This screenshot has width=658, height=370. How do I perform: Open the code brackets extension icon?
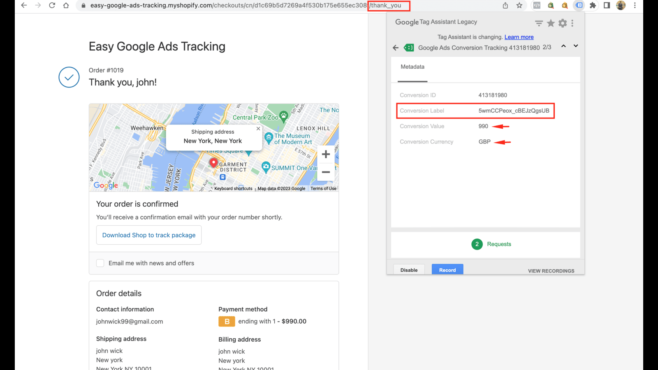[537, 5]
